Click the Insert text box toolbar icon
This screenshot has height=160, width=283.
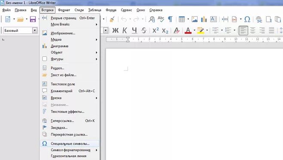[213, 19]
